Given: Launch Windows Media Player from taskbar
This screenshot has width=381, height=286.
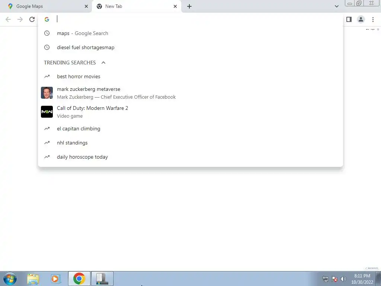Looking at the screenshot, I should coord(56,279).
